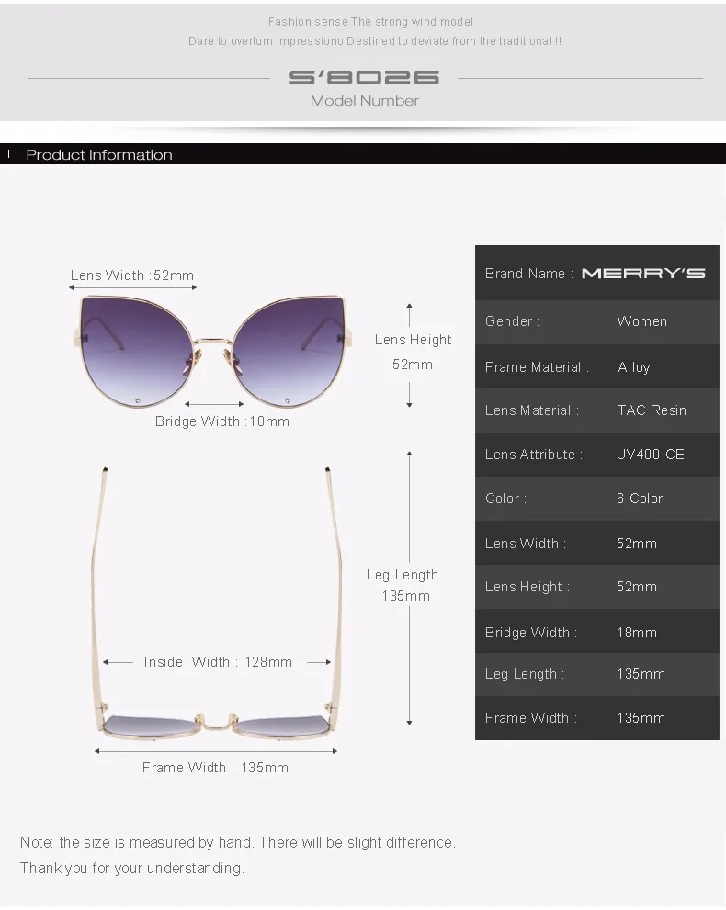Click the table's Frame Width '135mm' value
Image resolution: width=726 pixels, height=910 pixels.
pos(641,718)
